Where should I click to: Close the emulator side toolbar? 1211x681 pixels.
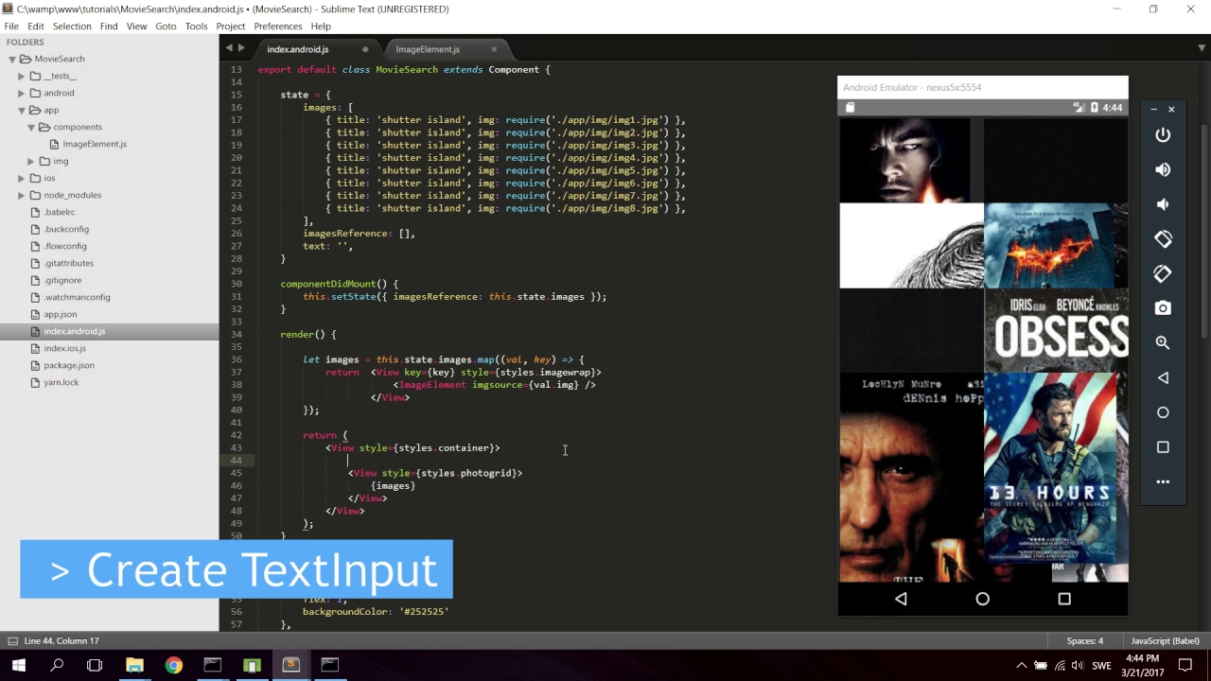pyautogui.click(x=1171, y=110)
